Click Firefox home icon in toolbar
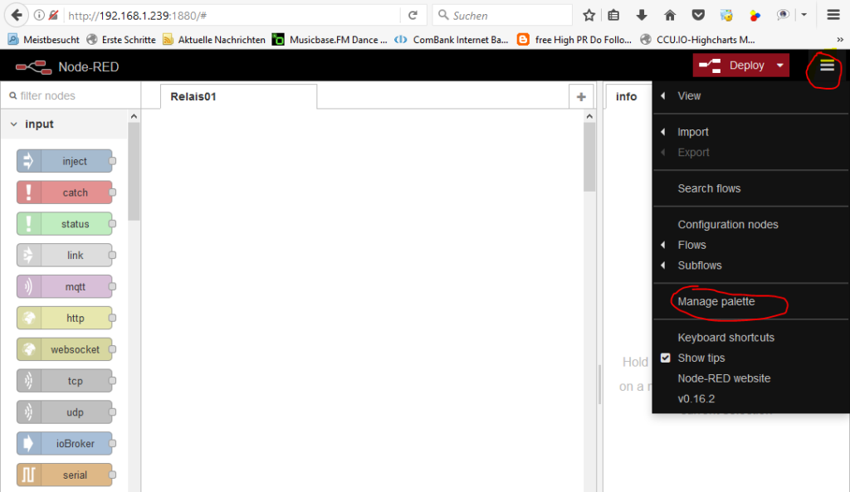The image size is (850, 492). pos(670,15)
